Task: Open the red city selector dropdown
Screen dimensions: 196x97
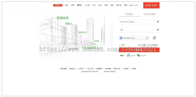Action: coord(58,5)
